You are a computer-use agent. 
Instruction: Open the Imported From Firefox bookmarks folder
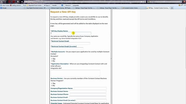click(34, 5)
